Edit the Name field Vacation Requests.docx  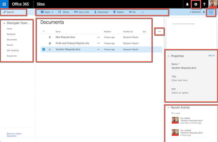[184, 68]
